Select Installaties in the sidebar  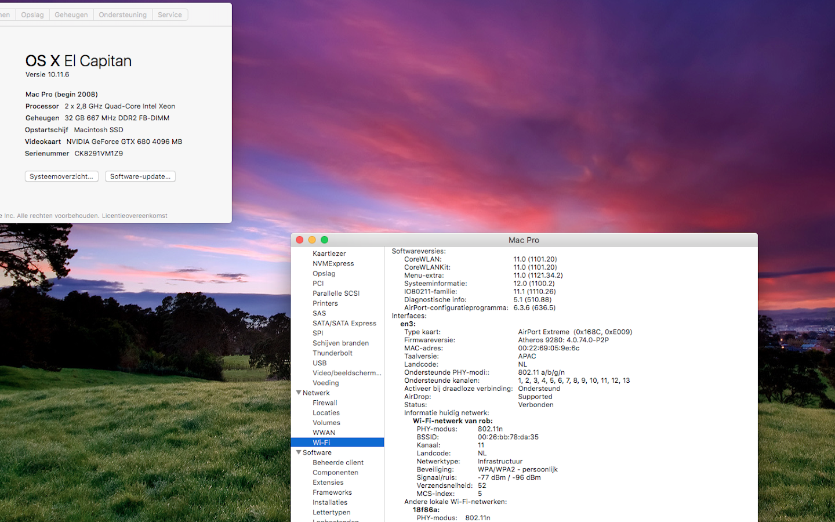pyautogui.click(x=330, y=502)
